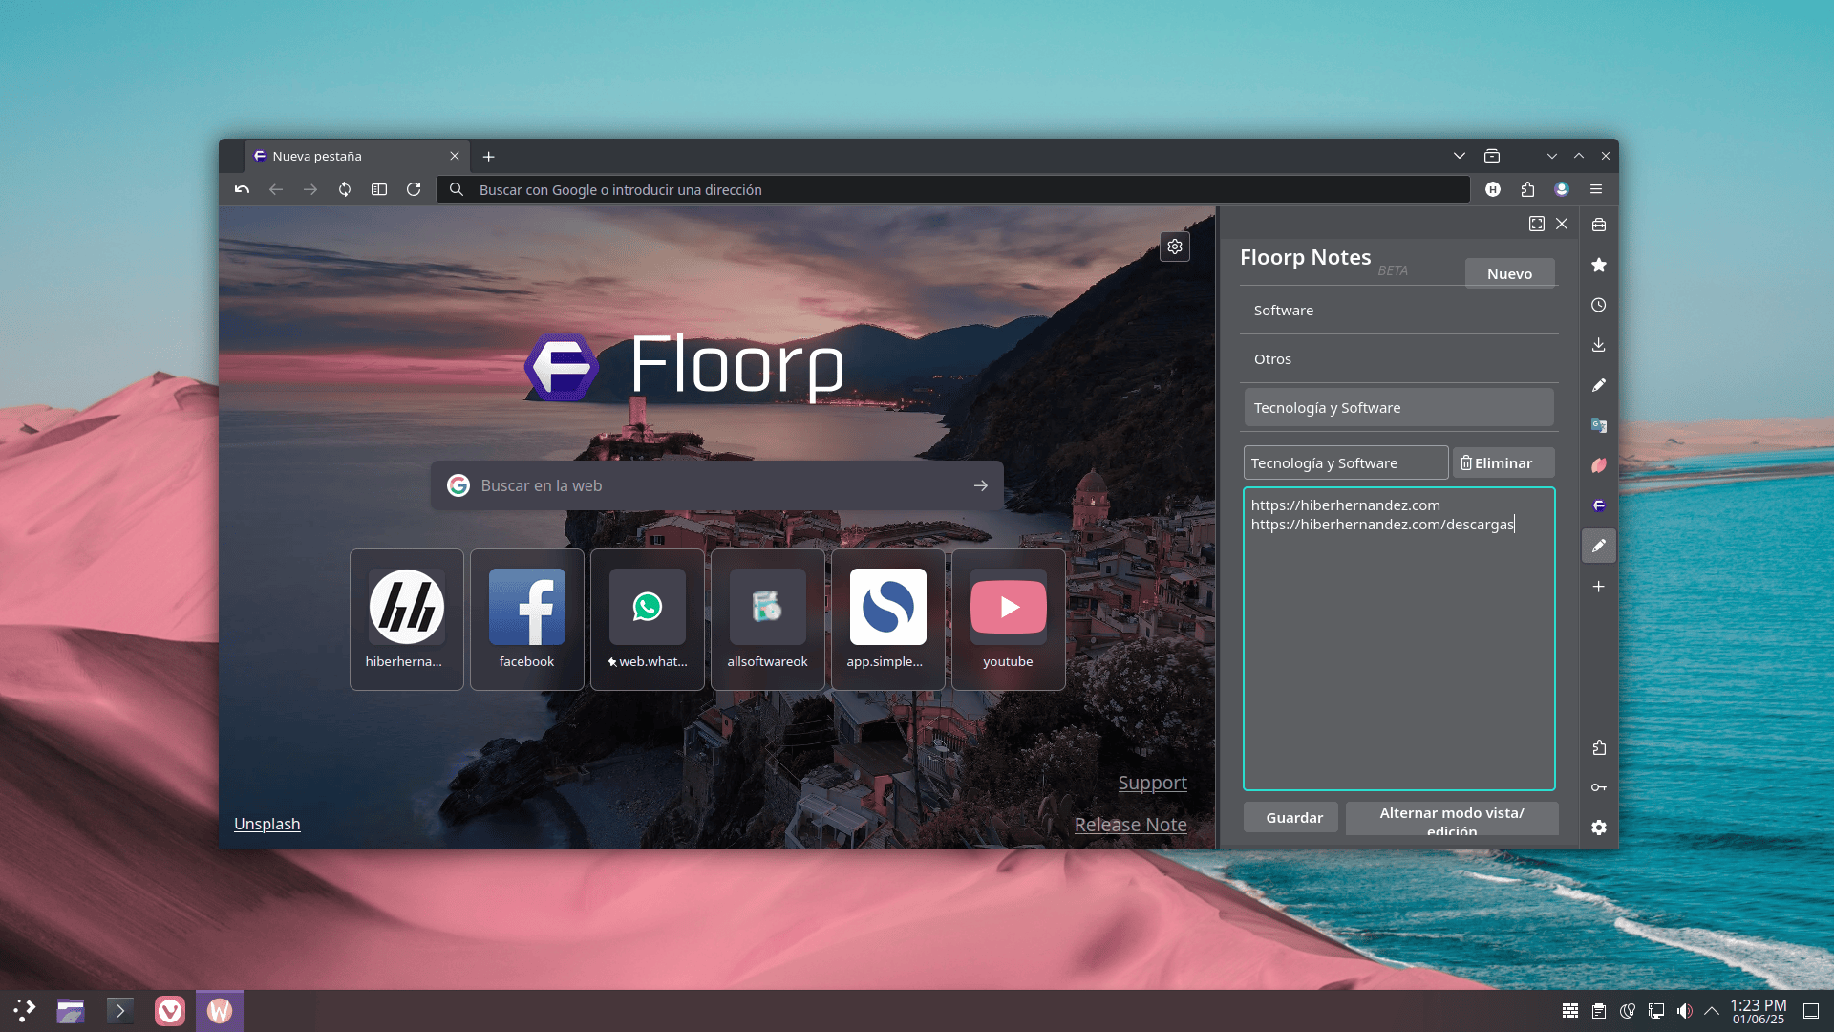Open the list all tabs dropdown arrow
The height and width of the screenshot is (1032, 1834).
(x=1459, y=156)
